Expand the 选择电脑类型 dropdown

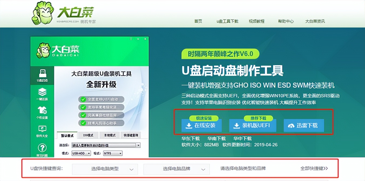click(x=105, y=169)
